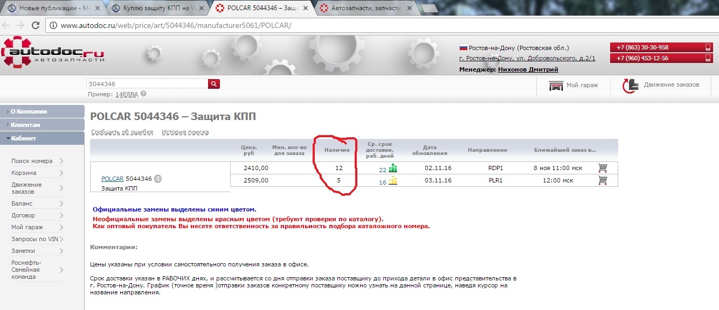This screenshot has width=719, height=310.
Task: Add the 2410,00 offer to cart
Action: 603,168
